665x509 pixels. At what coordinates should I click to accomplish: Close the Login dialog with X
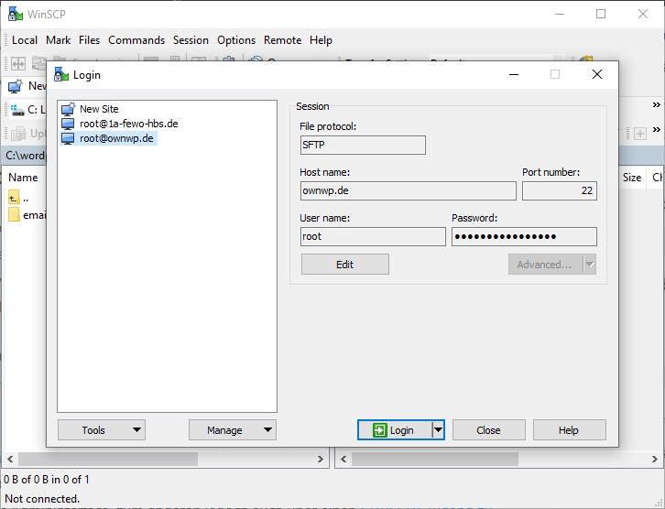pyautogui.click(x=596, y=74)
